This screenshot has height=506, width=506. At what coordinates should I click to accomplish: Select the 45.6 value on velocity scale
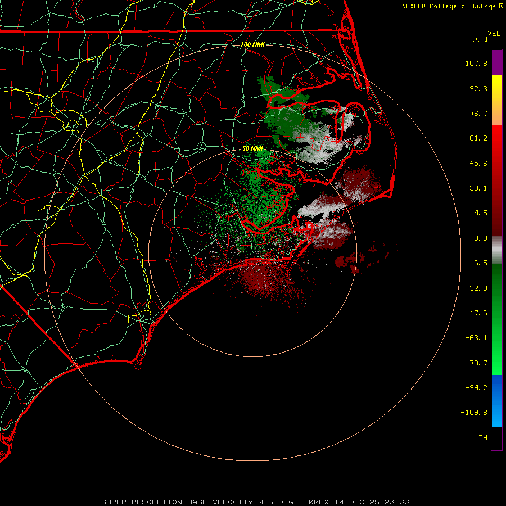point(478,163)
